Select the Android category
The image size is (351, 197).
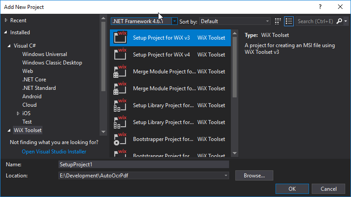[32, 96]
